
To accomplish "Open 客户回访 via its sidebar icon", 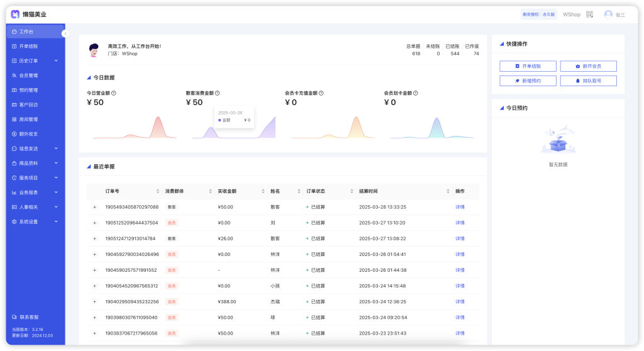I will tap(14, 105).
